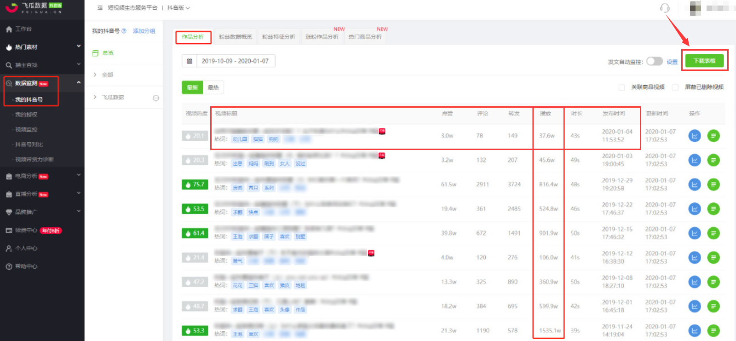Click the 飞瓜数据 logo
This screenshot has width=736, height=341.
coord(34,7)
